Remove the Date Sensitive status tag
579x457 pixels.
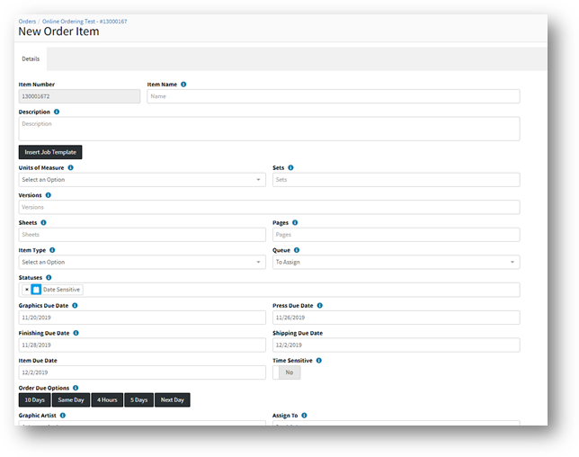(x=27, y=290)
